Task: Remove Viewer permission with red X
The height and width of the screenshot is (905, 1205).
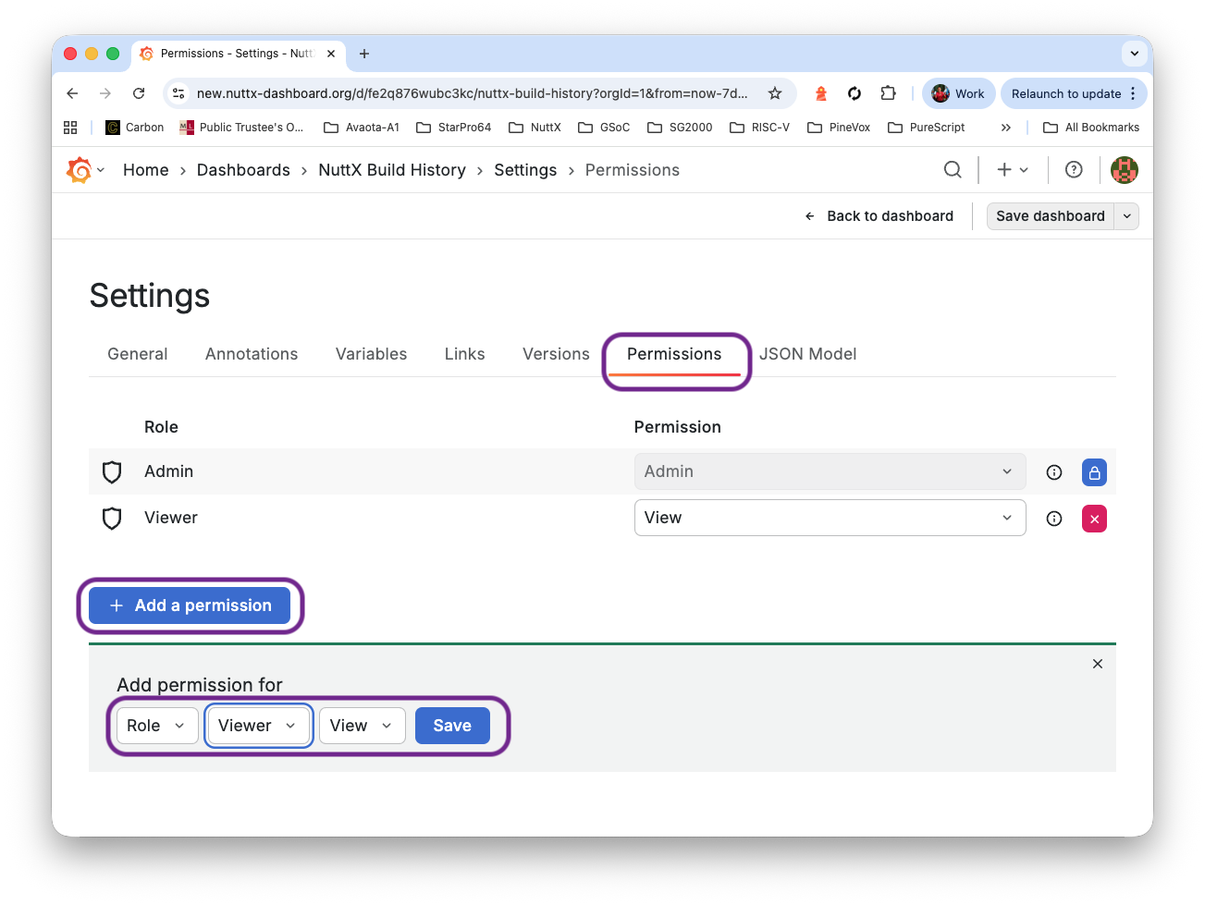Action: coord(1094,519)
